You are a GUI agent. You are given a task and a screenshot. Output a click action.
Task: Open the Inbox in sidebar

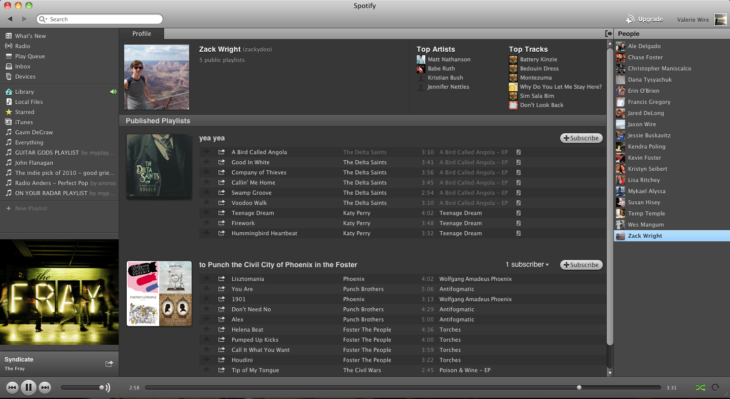coord(22,66)
